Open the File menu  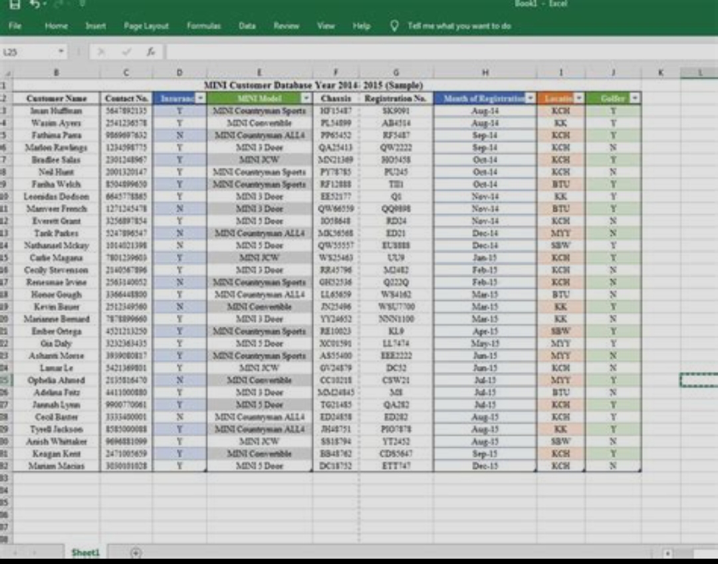pos(15,26)
